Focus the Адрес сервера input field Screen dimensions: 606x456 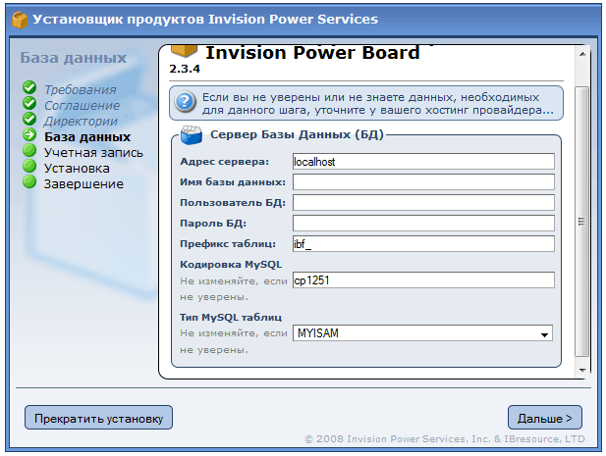click(x=423, y=161)
